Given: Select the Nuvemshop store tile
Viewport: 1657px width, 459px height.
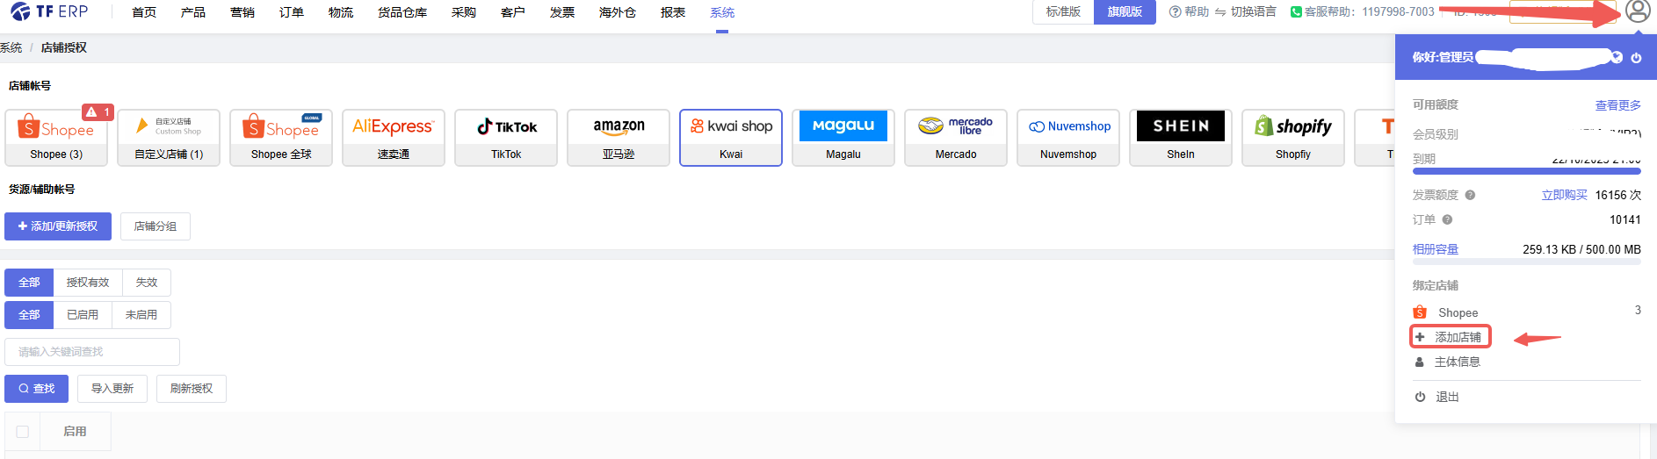Looking at the screenshot, I should tap(1068, 138).
